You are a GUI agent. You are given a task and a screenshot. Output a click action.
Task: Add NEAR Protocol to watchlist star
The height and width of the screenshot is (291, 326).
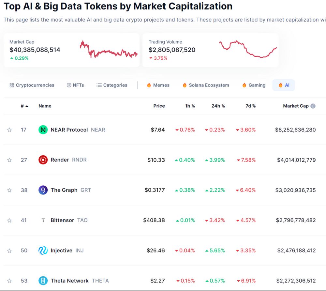(9, 130)
